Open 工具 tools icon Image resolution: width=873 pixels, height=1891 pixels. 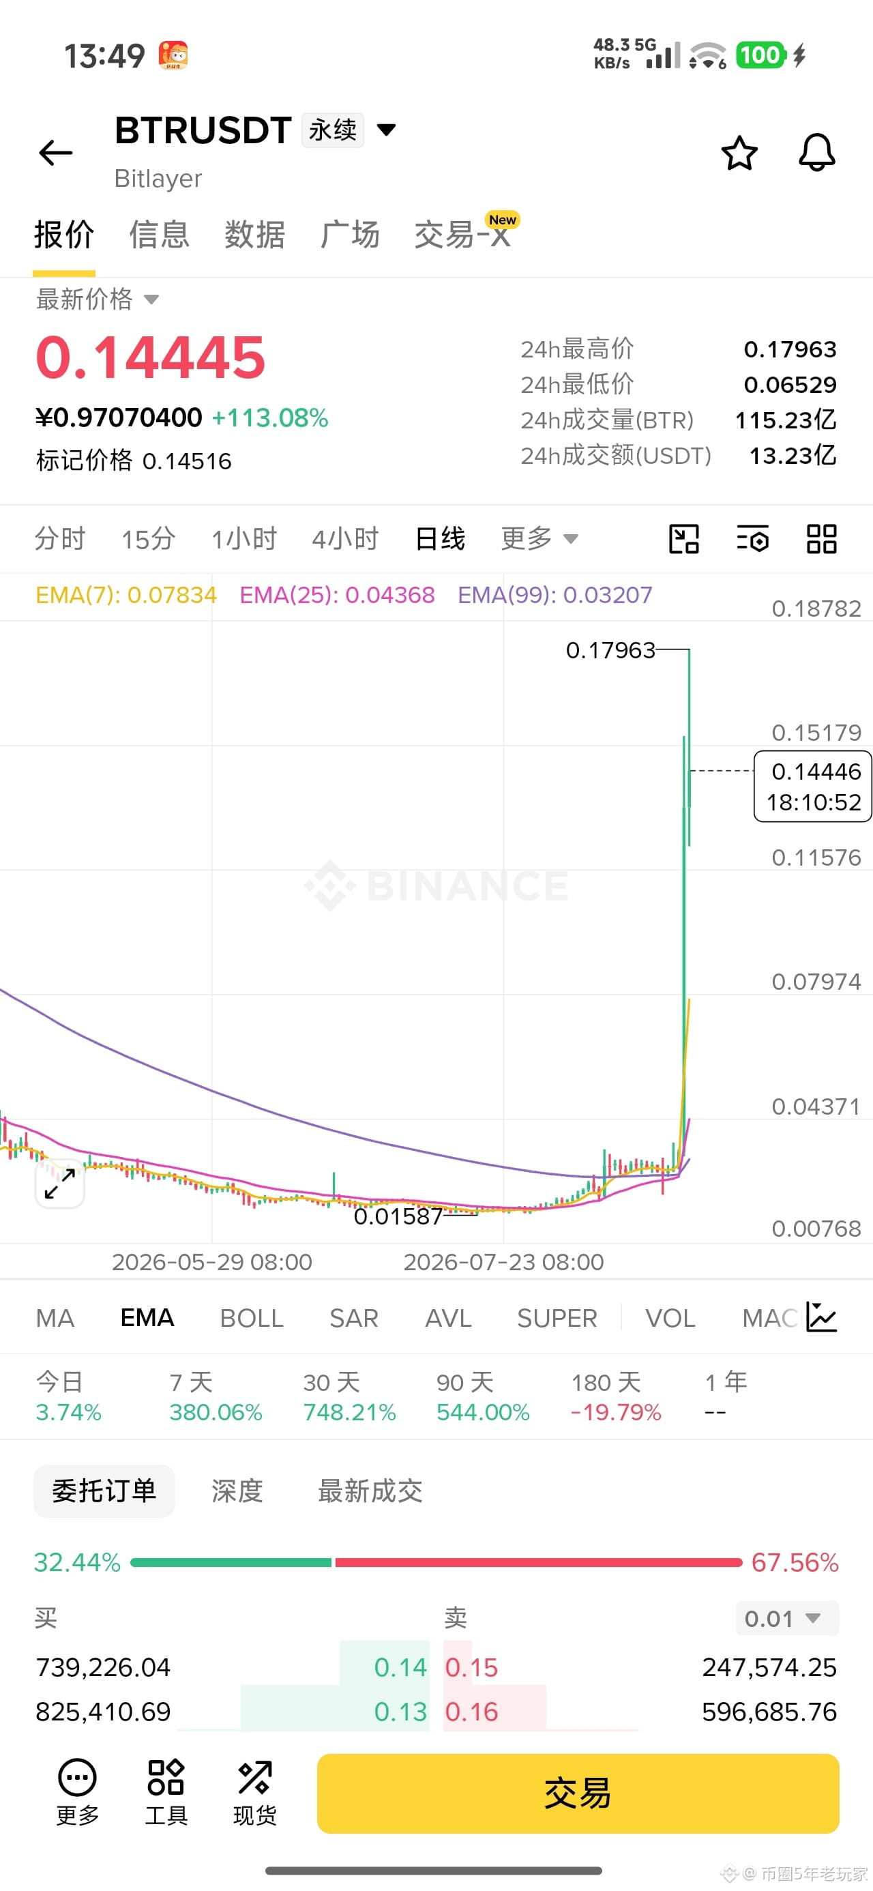[x=166, y=1793]
